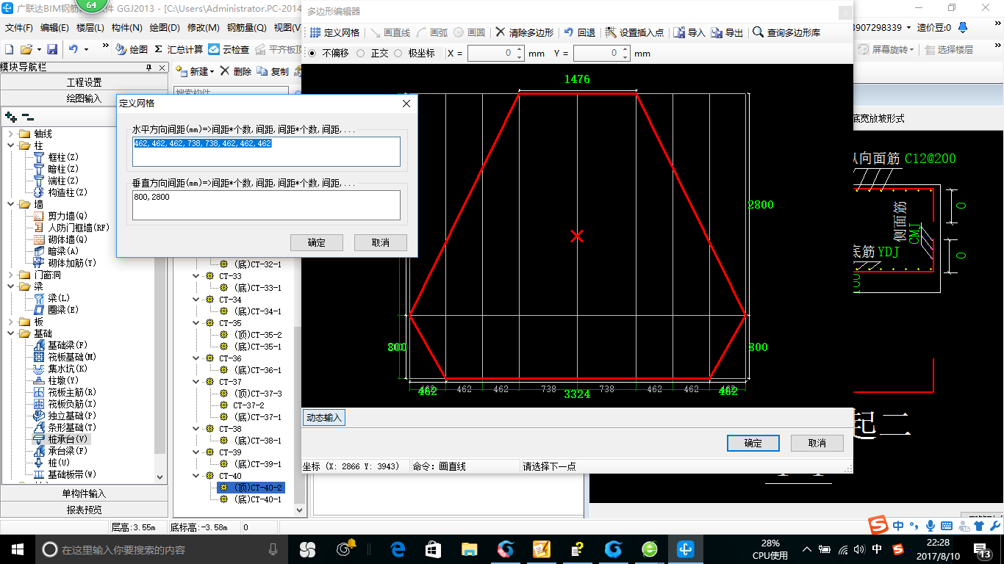Image resolution: width=1004 pixels, height=564 pixels.
Task: Open the 文件(F) menu
Action: [19, 28]
